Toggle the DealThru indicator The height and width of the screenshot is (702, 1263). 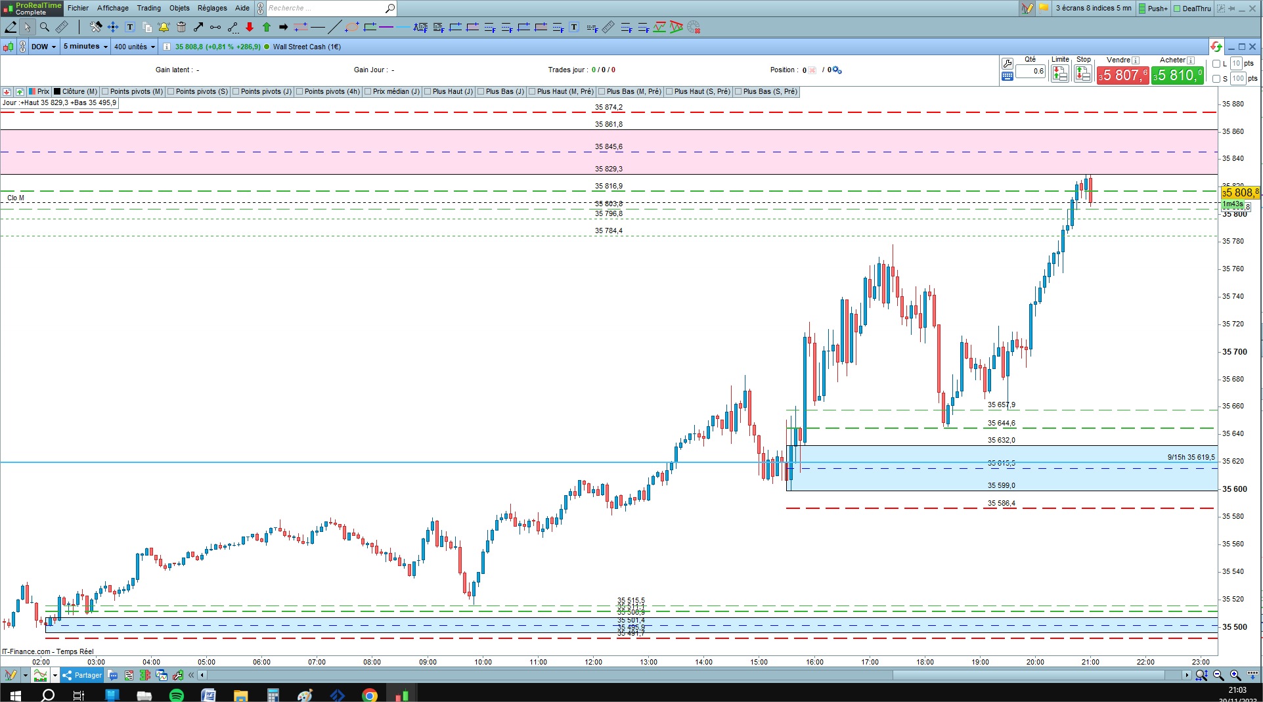click(1192, 9)
